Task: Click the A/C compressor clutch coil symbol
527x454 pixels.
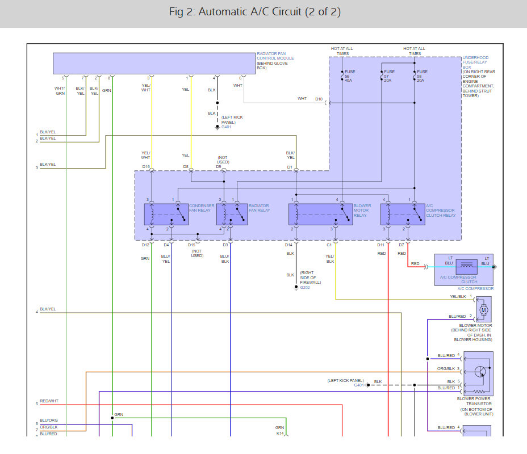Action: pyautogui.click(x=466, y=267)
